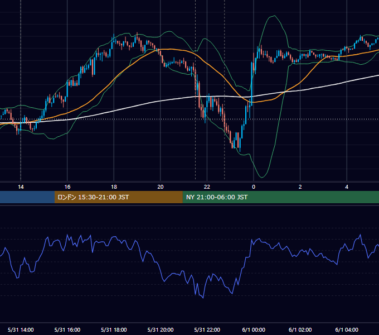Click the 5/31 20:00 date label
This screenshot has width=379, height=335.
coord(161,329)
